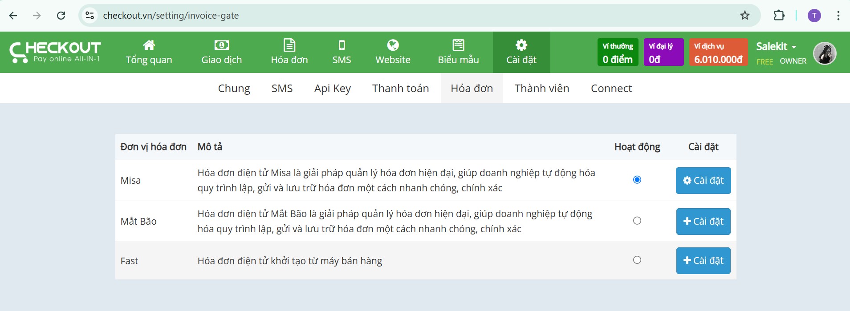Viewport: 850px width, 311px height.
Task: Click the Checkout logo
Action: [55, 52]
